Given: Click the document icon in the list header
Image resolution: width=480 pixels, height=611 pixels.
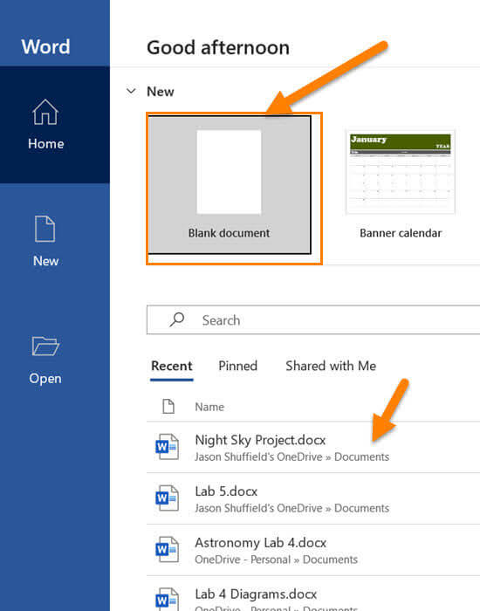Looking at the screenshot, I should tap(168, 407).
